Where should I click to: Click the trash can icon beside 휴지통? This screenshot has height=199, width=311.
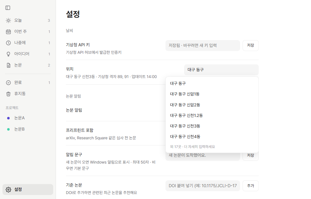[x=8, y=94]
